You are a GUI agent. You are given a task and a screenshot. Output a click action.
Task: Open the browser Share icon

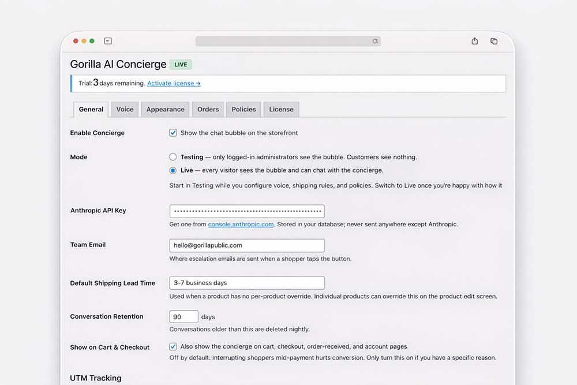475,41
